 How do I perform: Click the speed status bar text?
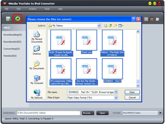(29, 119)
